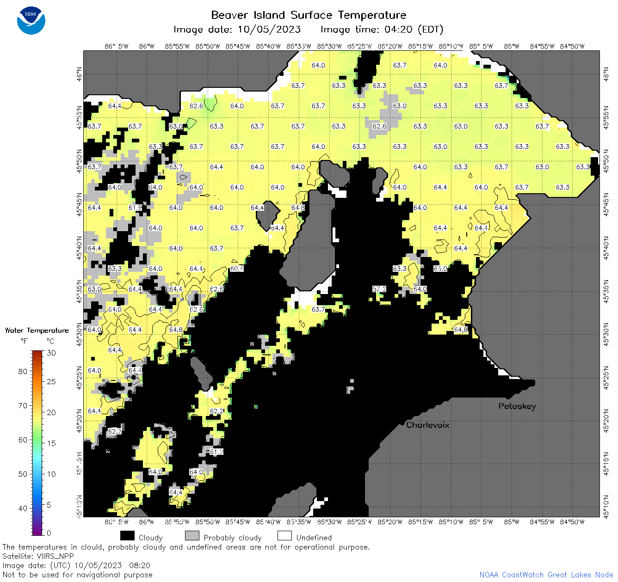Click the °C unit label on the scale
This screenshot has height=582, width=618.
click(x=50, y=341)
